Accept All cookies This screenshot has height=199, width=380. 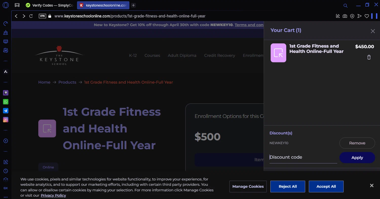[x=326, y=186]
